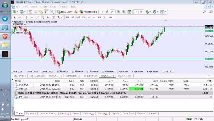The height and width of the screenshot is (121, 214).
Task: Select the text label A tool
Action: (48, 17)
